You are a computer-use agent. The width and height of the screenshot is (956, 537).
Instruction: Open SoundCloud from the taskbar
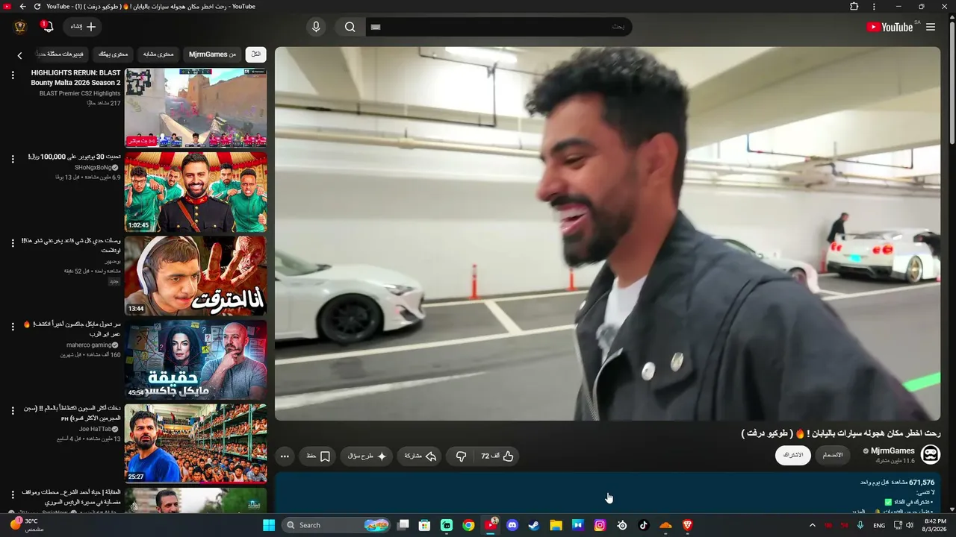pos(665,525)
